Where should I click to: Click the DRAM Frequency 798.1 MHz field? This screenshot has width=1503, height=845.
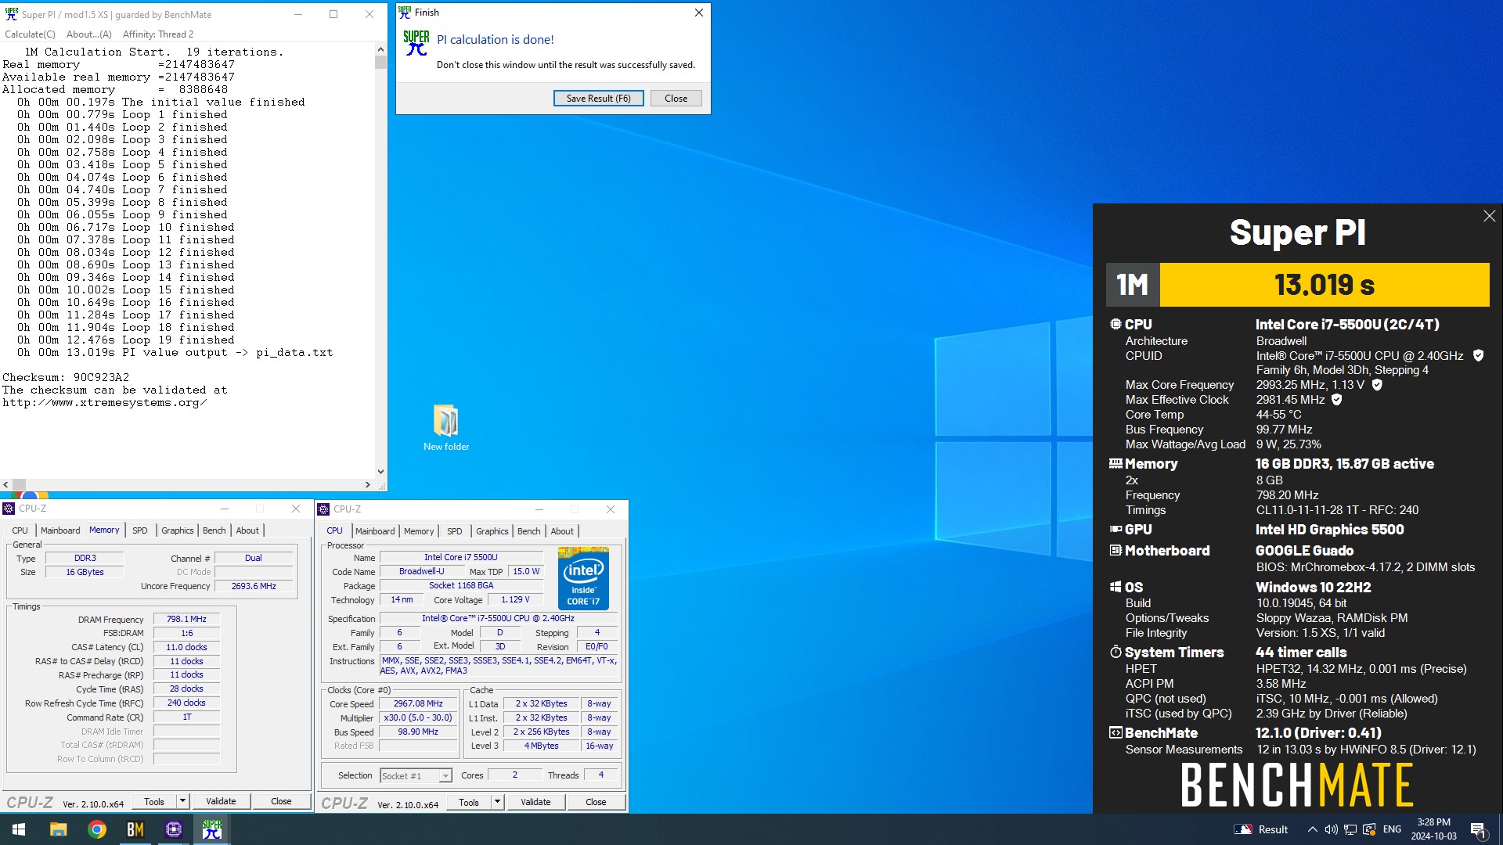pos(186,619)
